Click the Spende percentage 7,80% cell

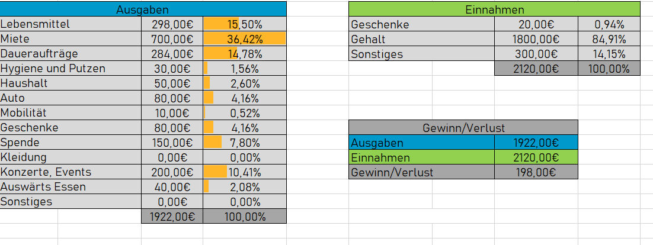point(245,142)
